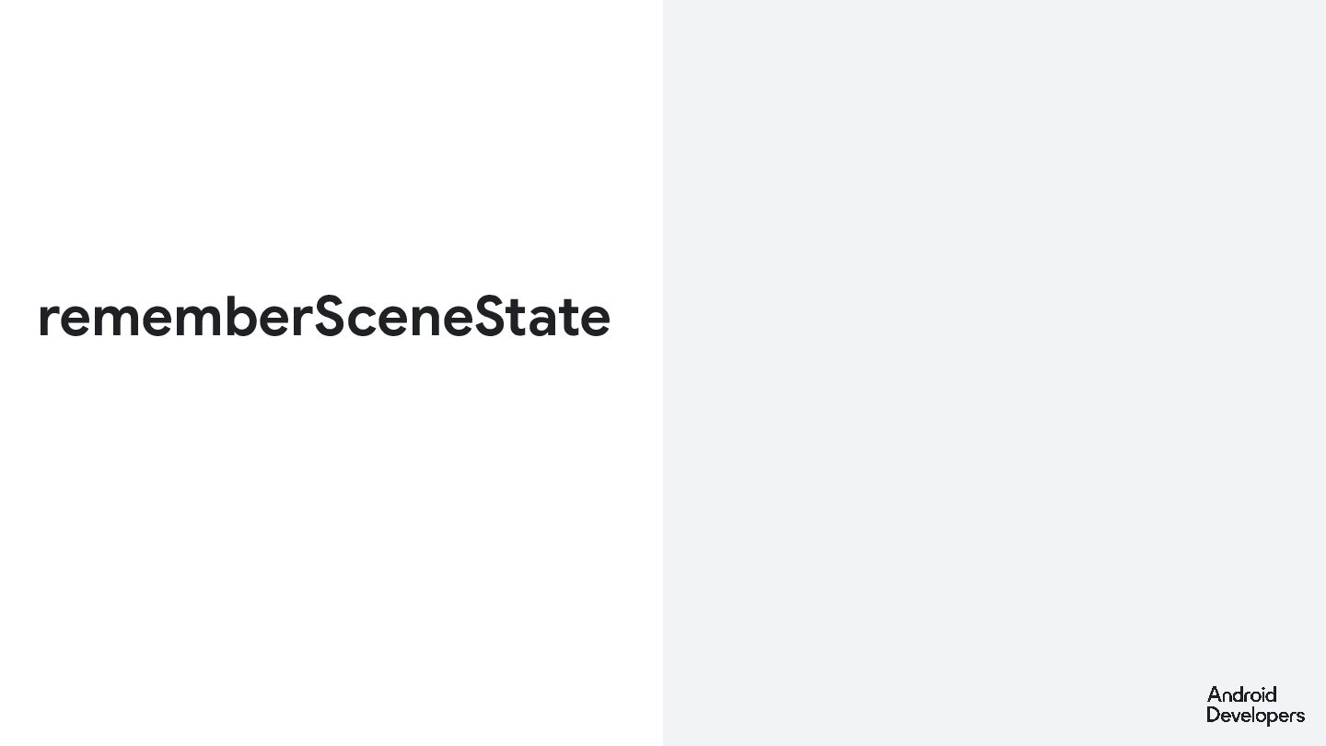
Task: Click the gray area above the Android Developers logo
Action: coord(1255,599)
